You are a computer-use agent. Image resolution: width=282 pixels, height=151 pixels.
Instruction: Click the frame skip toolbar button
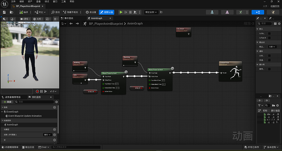click(x=126, y=12)
